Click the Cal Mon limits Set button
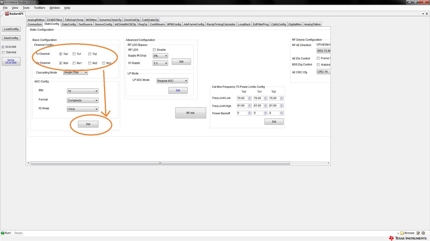This screenshot has height=241, width=430. point(274,122)
